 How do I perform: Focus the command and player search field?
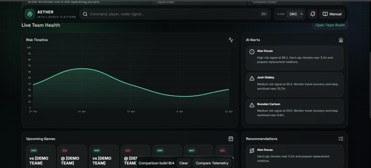point(175,14)
